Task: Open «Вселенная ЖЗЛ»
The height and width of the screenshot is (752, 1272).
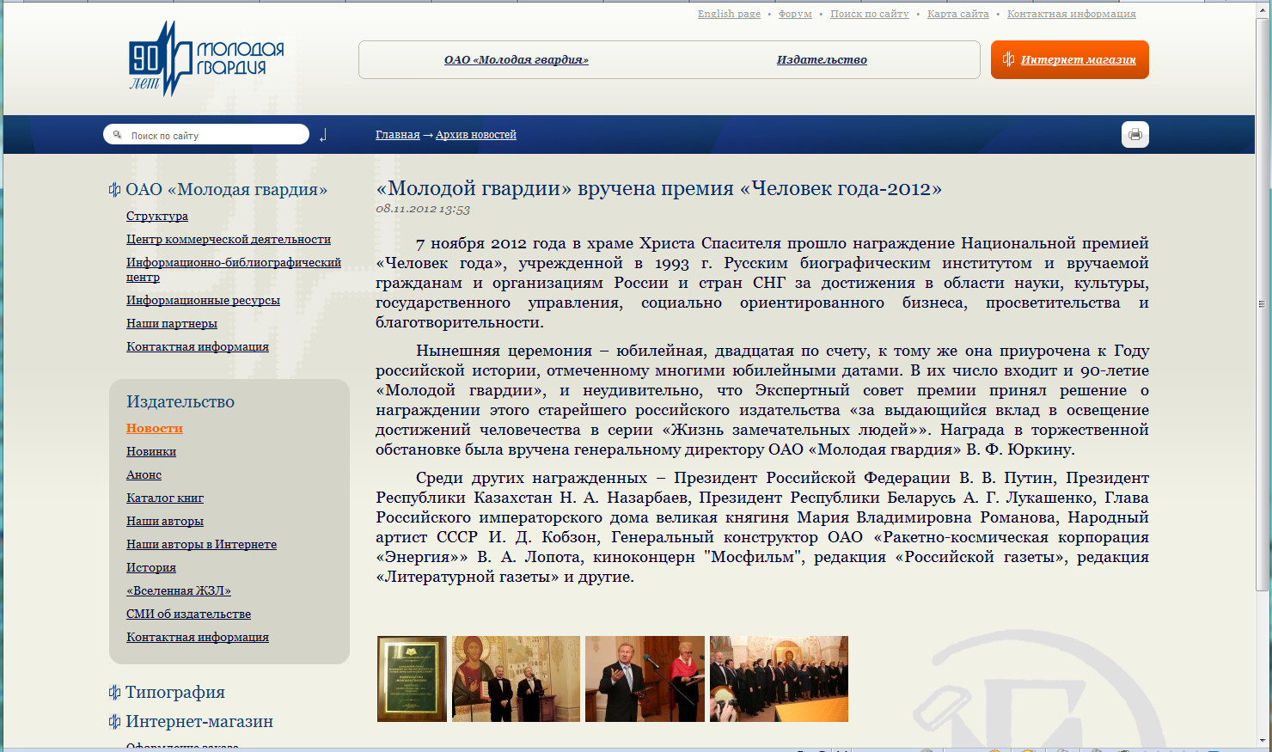Action: tap(179, 591)
